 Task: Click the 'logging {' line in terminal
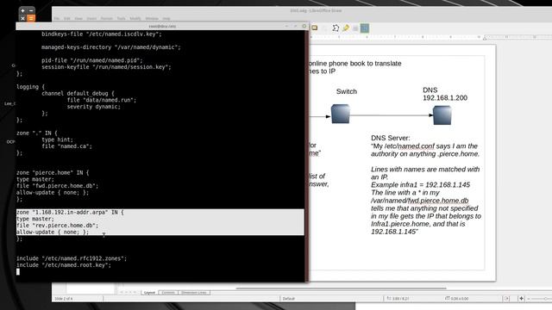[x=31, y=87]
